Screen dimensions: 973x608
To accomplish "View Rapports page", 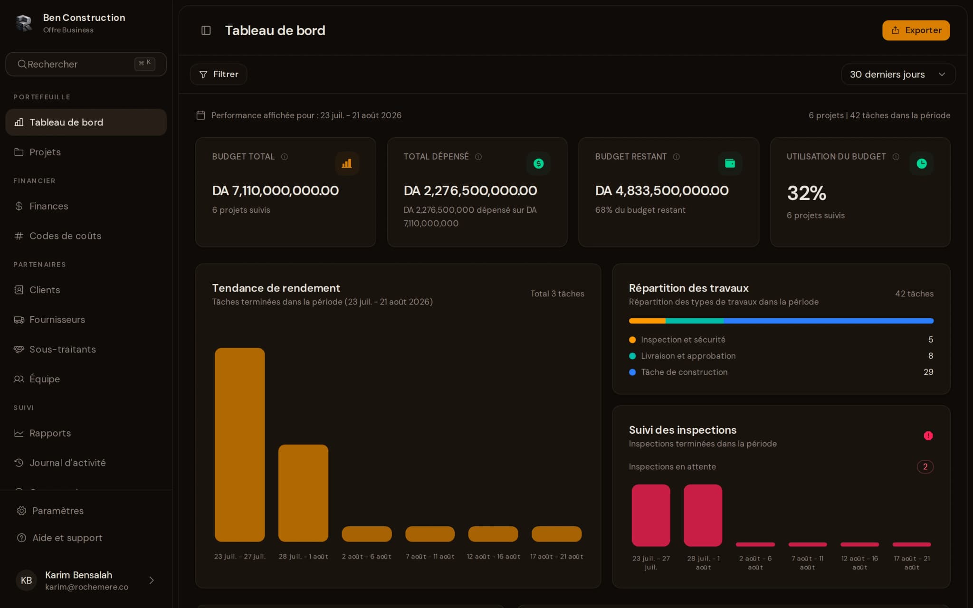I will pyautogui.click(x=86, y=433).
